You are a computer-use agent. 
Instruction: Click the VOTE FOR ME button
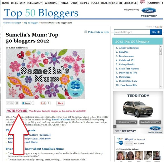(x=17, y=111)
